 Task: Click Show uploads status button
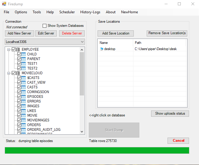click(x=170, y=113)
